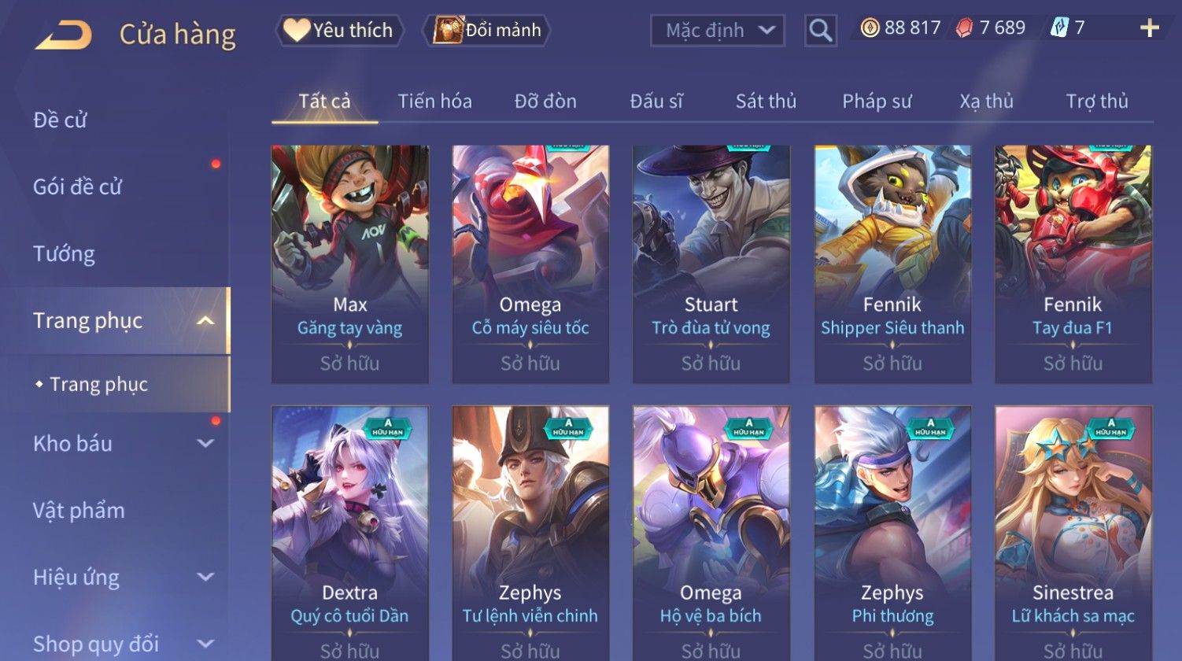
Task: Click the gold coin balance icon
Action: point(870,28)
